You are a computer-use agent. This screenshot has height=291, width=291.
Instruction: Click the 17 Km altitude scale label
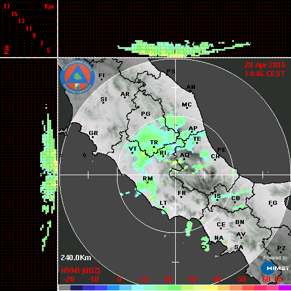(6, 6)
